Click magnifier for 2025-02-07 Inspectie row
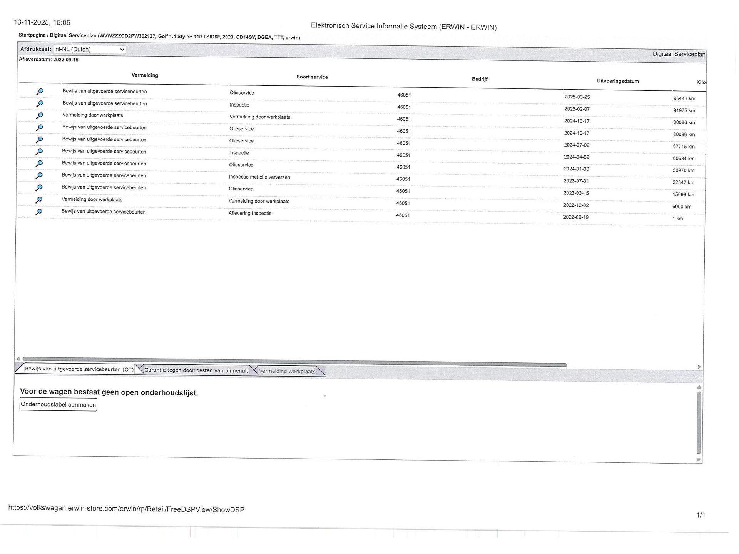The image size is (739, 554). tap(39, 103)
